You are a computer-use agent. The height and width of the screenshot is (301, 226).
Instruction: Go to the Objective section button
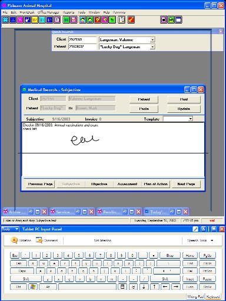99,184
